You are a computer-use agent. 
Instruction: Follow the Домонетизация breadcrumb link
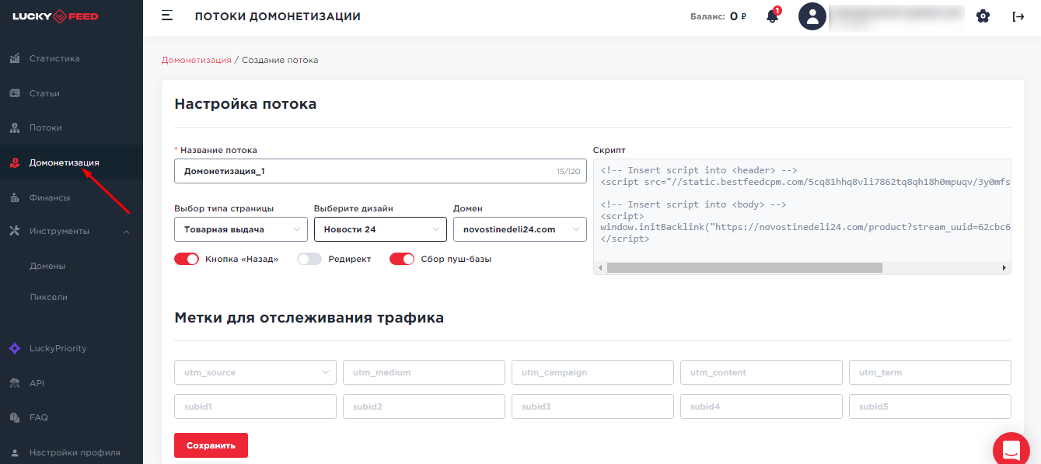[196, 60]
